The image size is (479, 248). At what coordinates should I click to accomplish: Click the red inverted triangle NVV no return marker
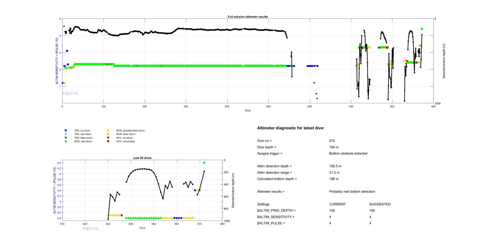pyautogui.click(x=109, y=138)
